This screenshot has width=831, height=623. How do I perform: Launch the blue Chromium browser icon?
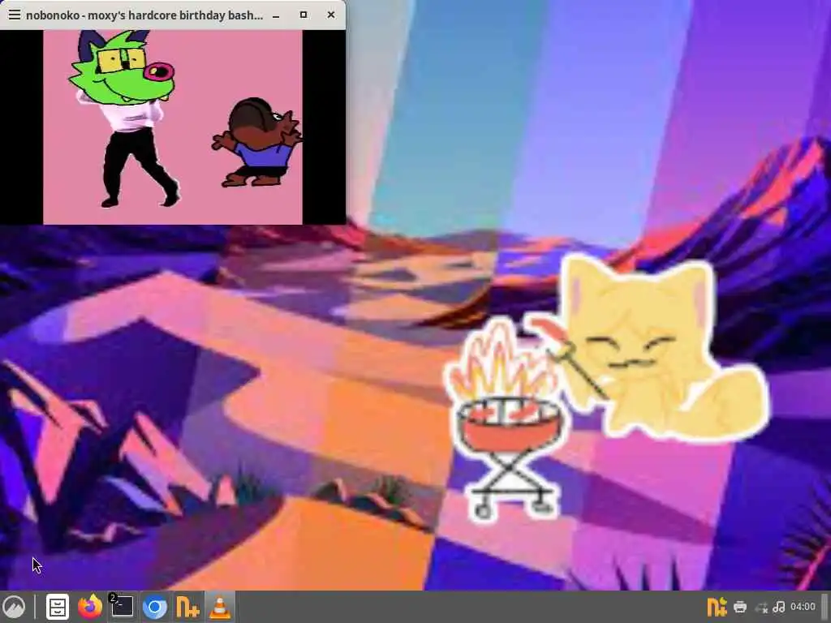click(155, 607)
